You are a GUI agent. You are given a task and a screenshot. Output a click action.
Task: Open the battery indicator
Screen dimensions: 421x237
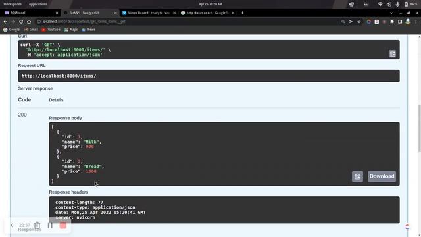click(410, 4)
